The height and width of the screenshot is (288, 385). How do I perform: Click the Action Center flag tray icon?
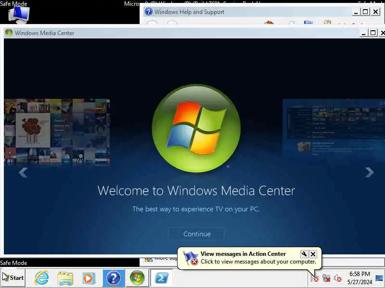pos(315,278)
